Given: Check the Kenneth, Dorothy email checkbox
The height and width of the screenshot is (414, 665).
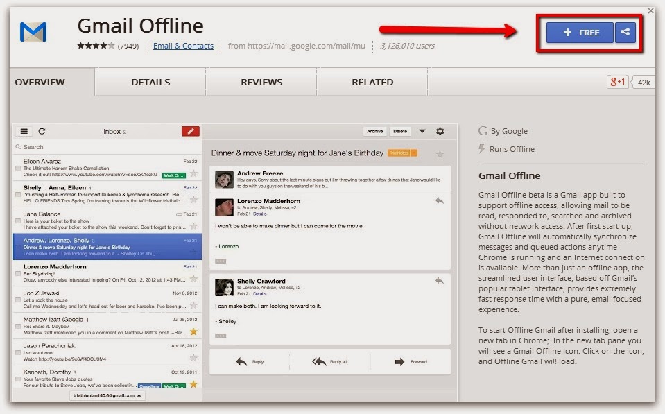Looking at the screenshot, I should [18, 379].
